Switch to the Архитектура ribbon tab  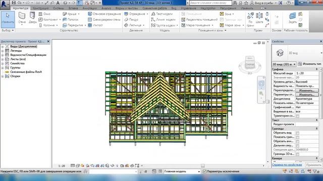(x=20, y=8)
